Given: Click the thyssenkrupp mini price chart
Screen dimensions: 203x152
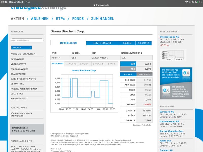Looking at the screenshot, I should tap(173, 55).
